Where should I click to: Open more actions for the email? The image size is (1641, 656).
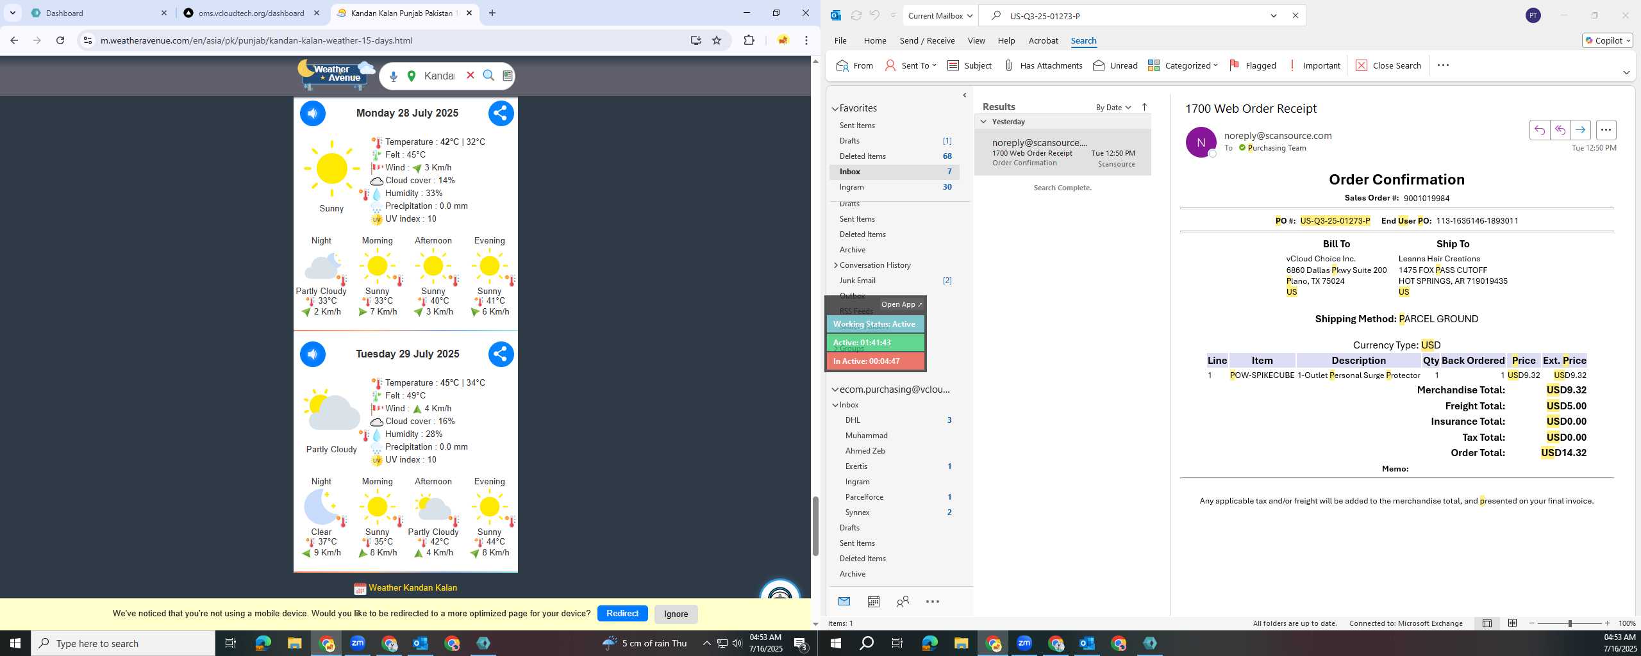coord(1605,130)
